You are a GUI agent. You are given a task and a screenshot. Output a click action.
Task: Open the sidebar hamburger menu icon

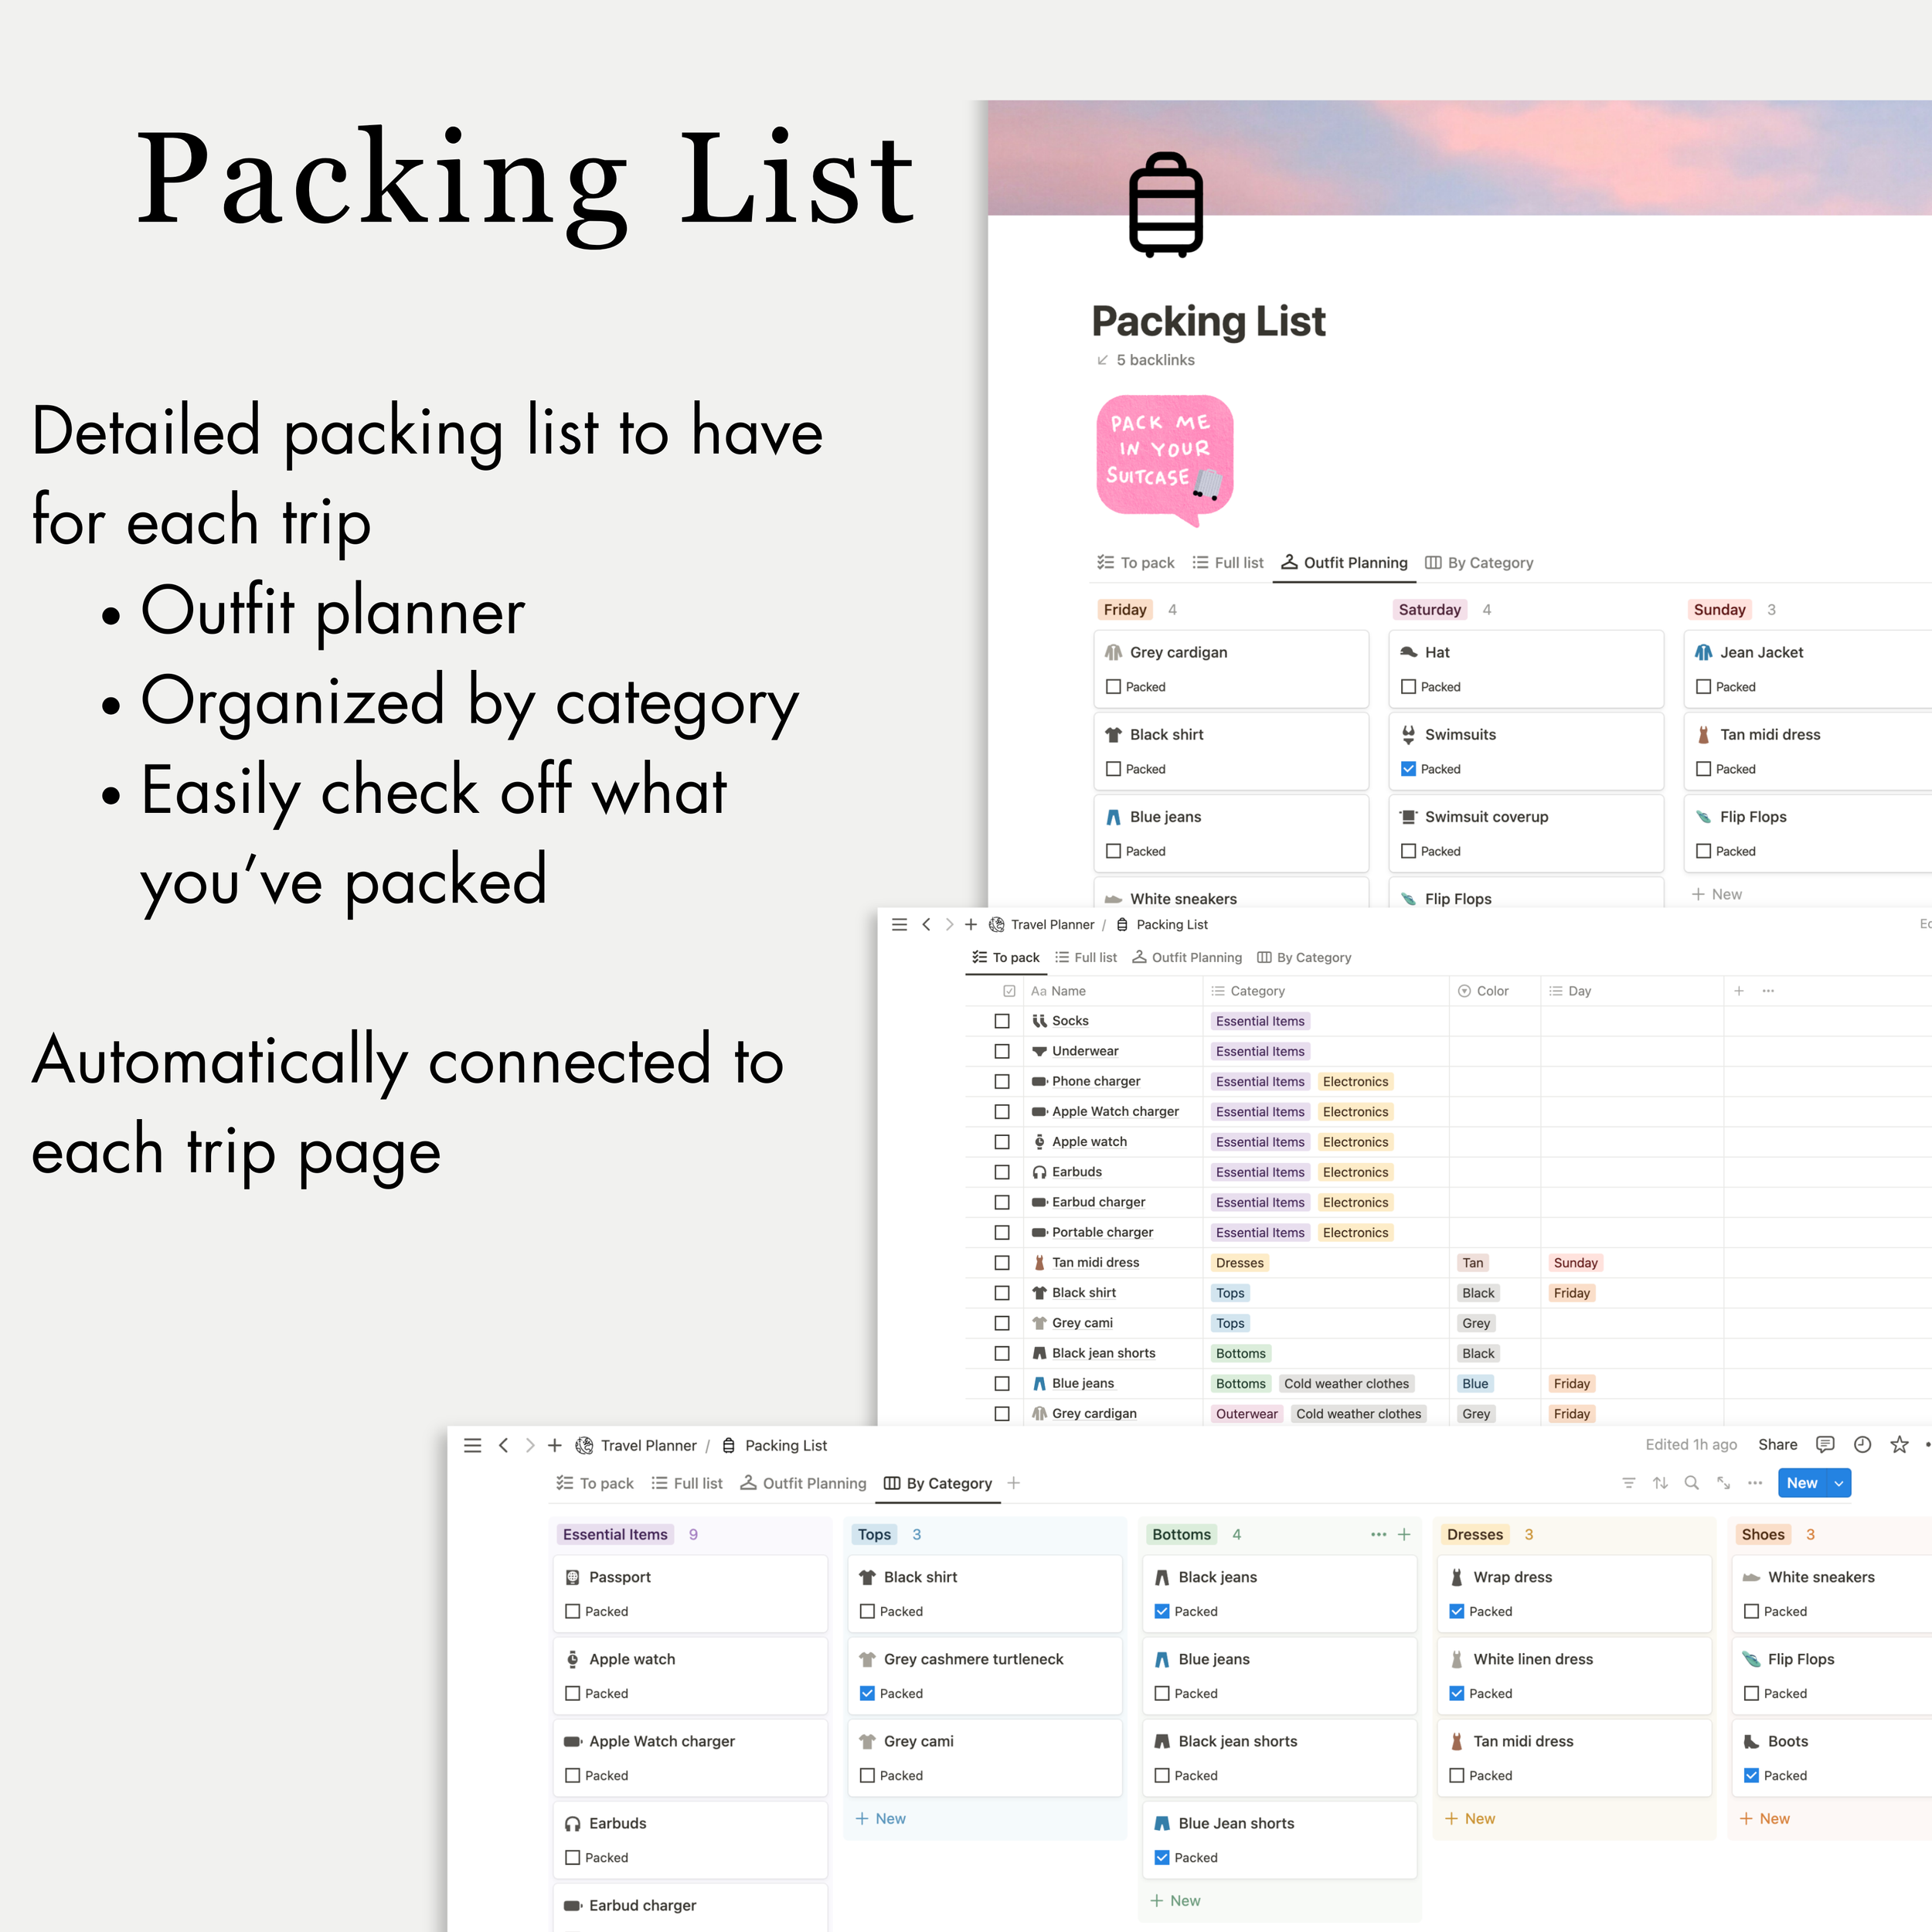(473, 1445)
